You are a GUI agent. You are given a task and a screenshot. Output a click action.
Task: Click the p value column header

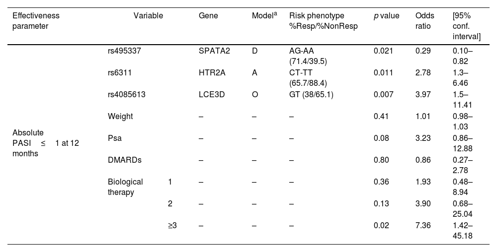[386, 16]
